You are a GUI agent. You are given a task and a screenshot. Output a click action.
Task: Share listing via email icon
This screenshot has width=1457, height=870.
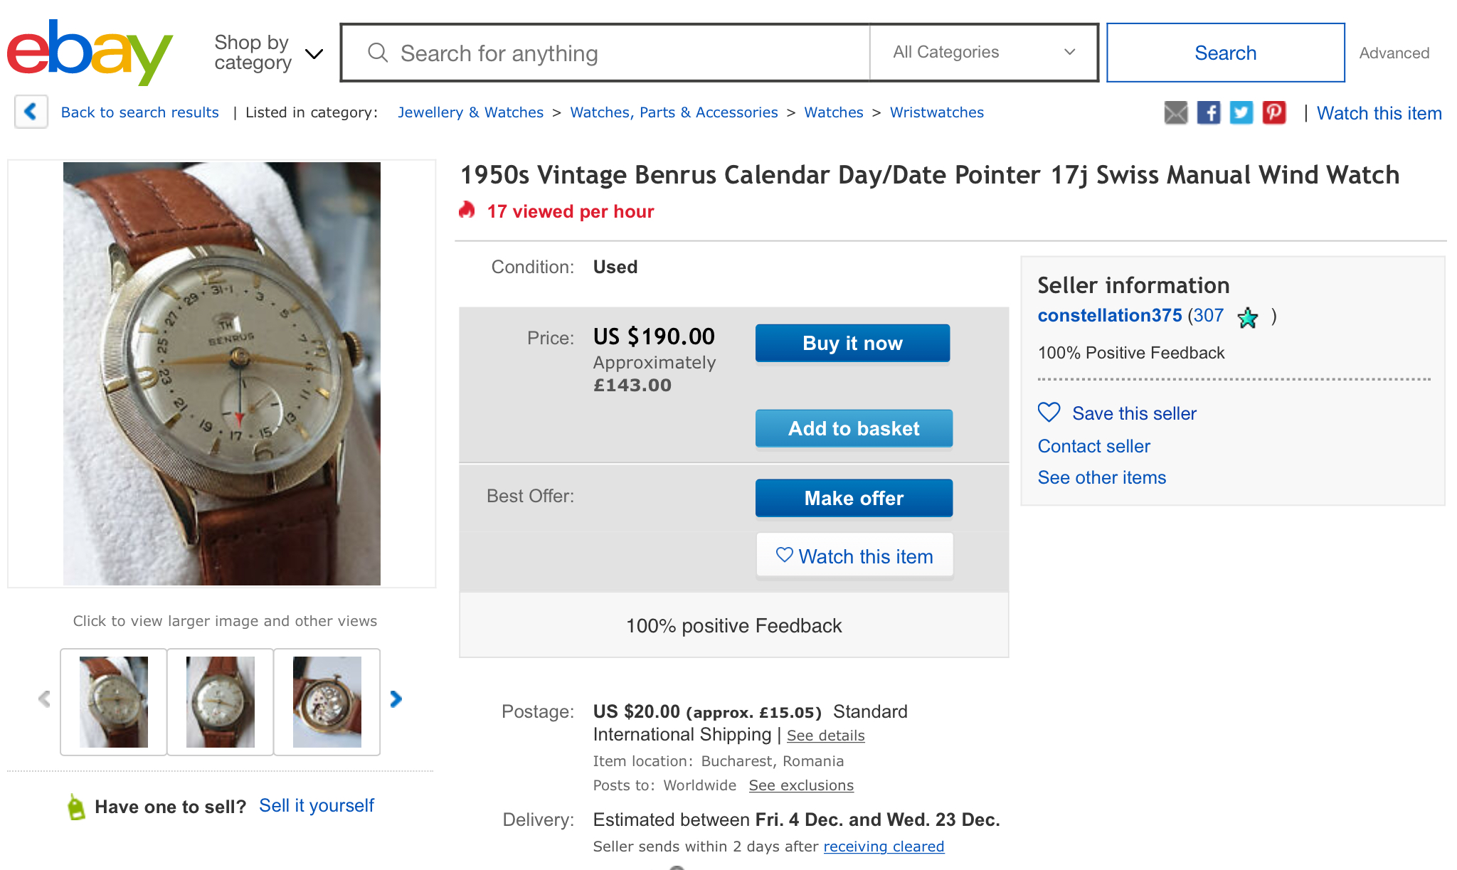coord(1175,112)
